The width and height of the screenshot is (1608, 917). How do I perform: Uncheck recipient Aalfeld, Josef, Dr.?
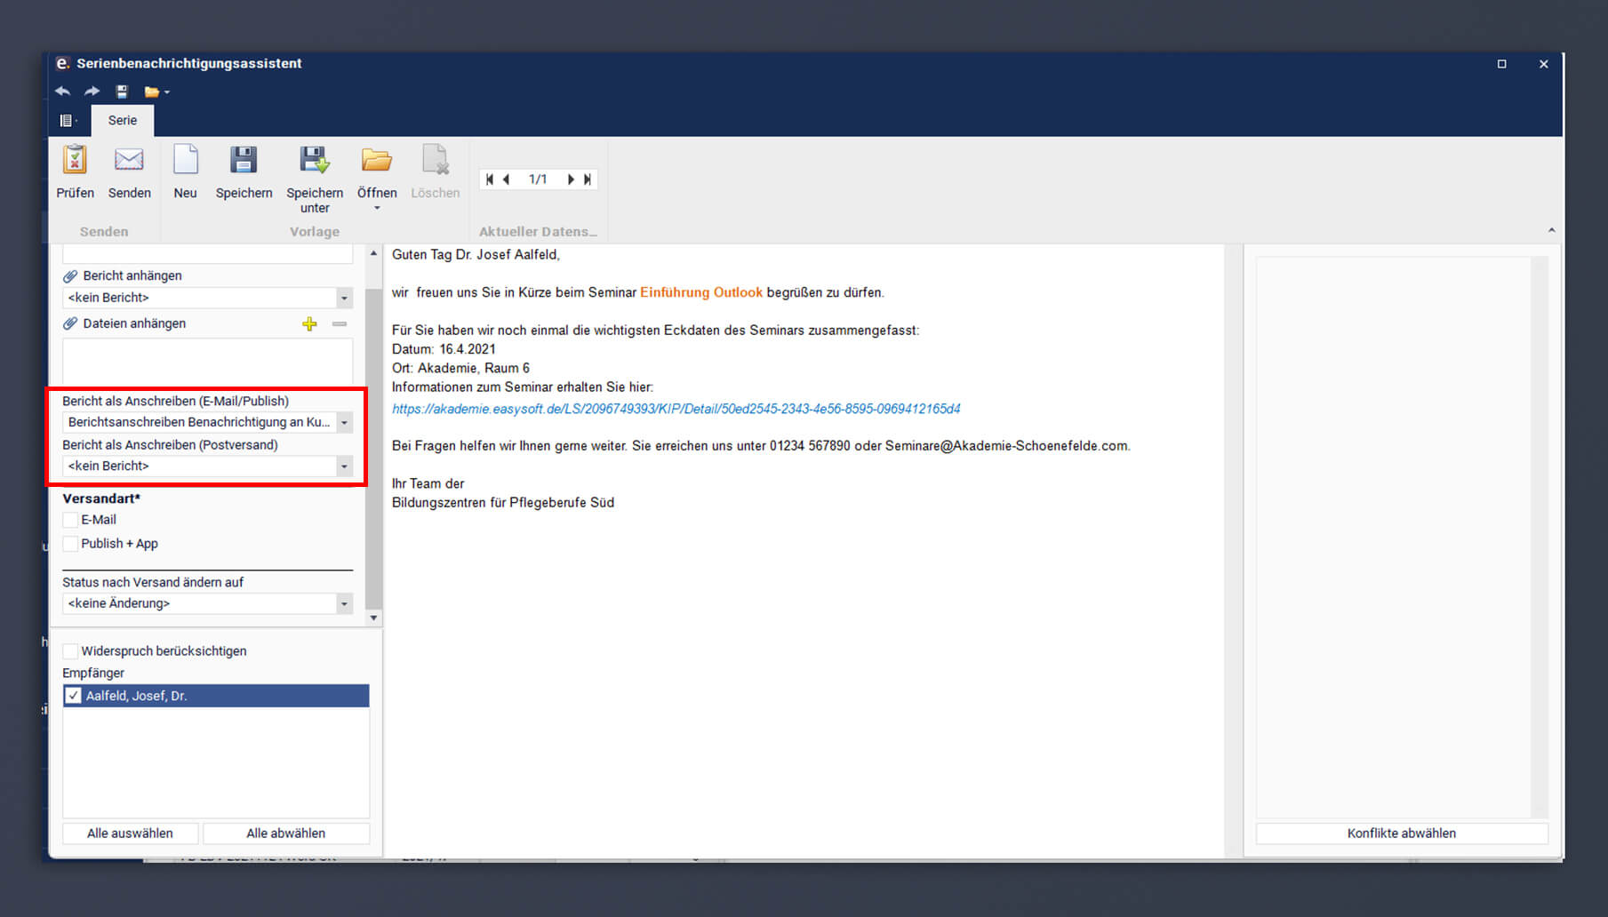[74, 696]
